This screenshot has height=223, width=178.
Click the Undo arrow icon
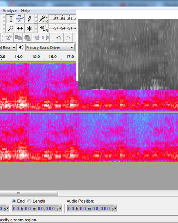coord(59,38)
